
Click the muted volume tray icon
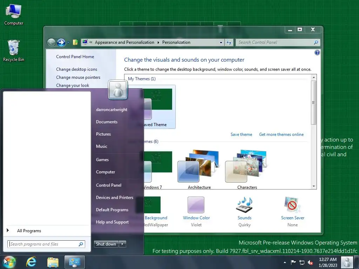point(311,262)
